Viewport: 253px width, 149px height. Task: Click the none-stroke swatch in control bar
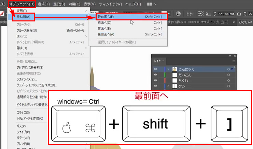click(x=2, y=14)
